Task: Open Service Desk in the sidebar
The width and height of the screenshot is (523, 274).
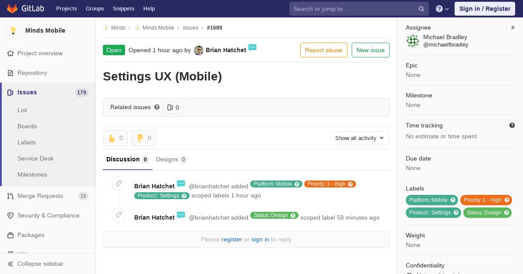Action: pos(35,158)
